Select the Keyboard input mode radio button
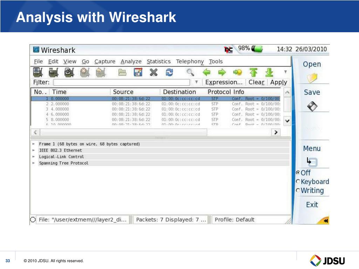This screenshot has width=359, height=269. 298,181
